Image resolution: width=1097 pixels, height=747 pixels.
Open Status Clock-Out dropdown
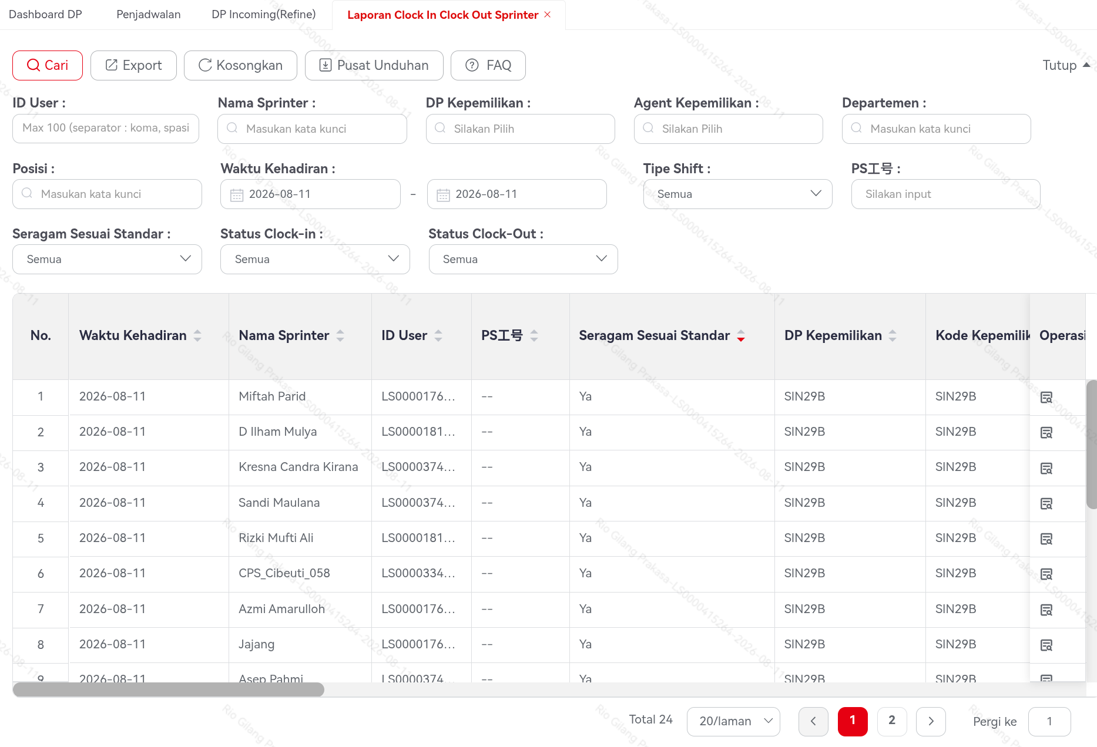click(523, 259)
